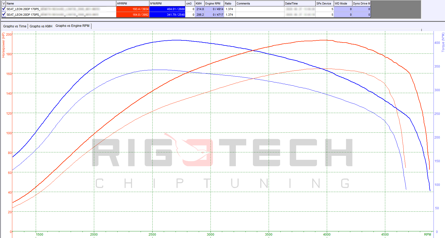This screenshot has height=238, width=445.
Task: Click the 206.2 KMH cell
Action: (x=200, y=15)
